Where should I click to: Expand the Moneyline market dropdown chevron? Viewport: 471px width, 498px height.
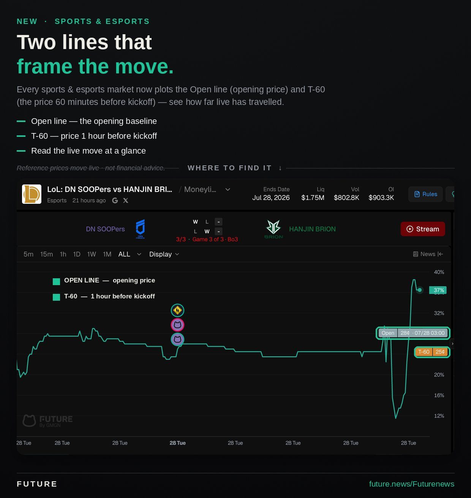[228, 189]
